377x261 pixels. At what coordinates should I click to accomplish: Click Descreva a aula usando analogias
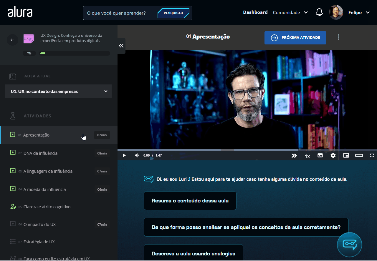(x=194, y=253)
